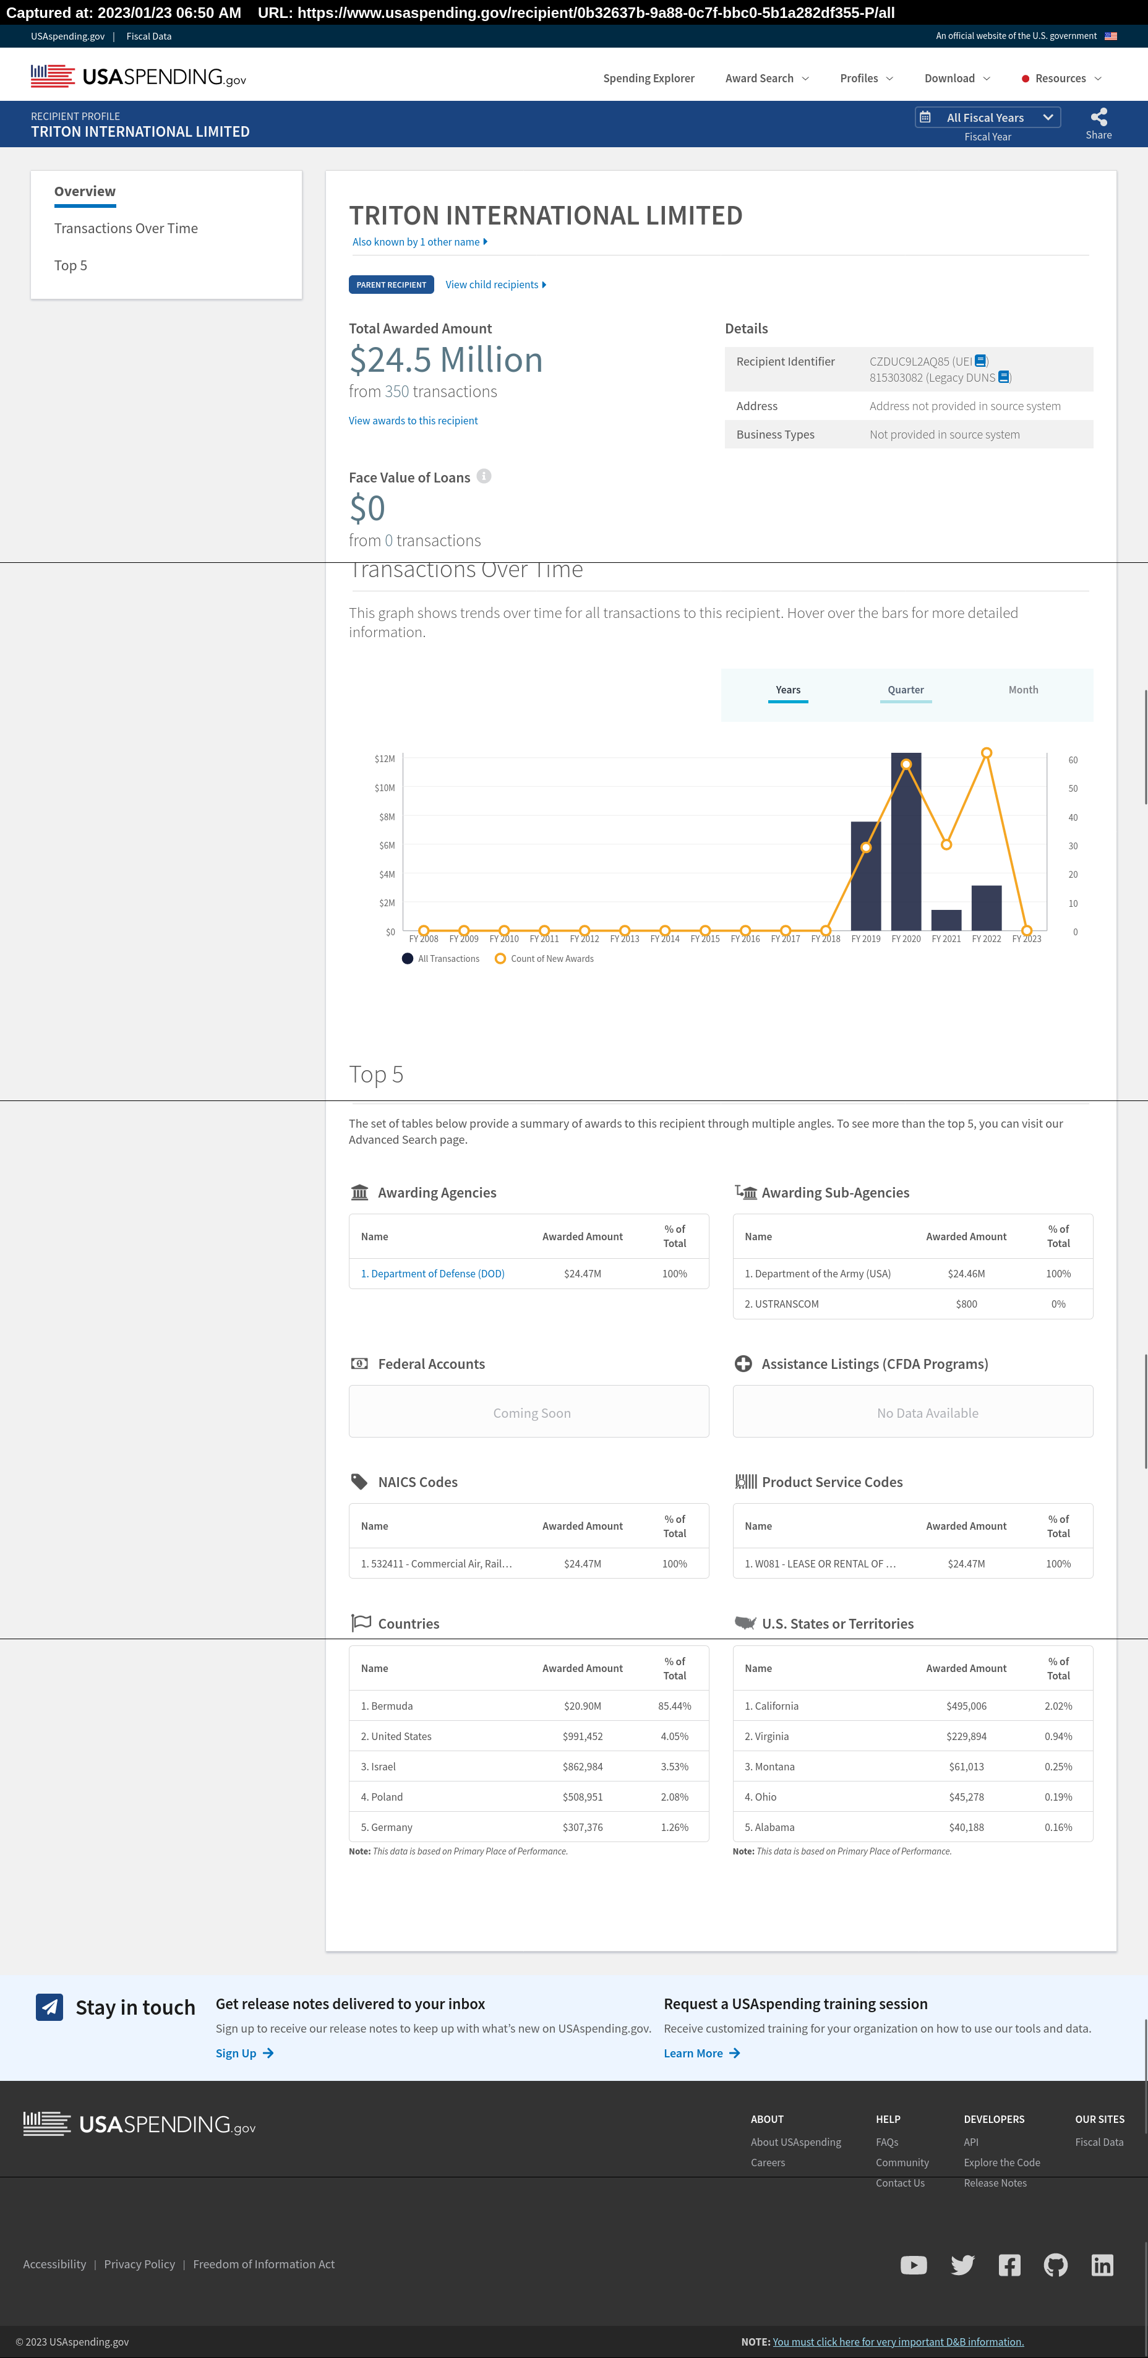
Task: Click the footer USAspending.gov logo
Action: coord(139,2123)
